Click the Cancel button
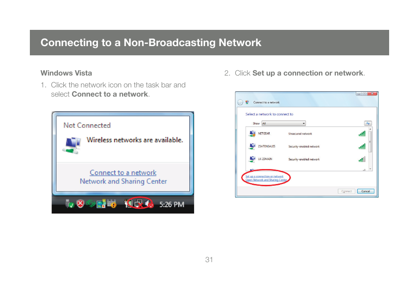Image resolution: width=419 pixels, height=292 pixels. click(x=365, y=191)
